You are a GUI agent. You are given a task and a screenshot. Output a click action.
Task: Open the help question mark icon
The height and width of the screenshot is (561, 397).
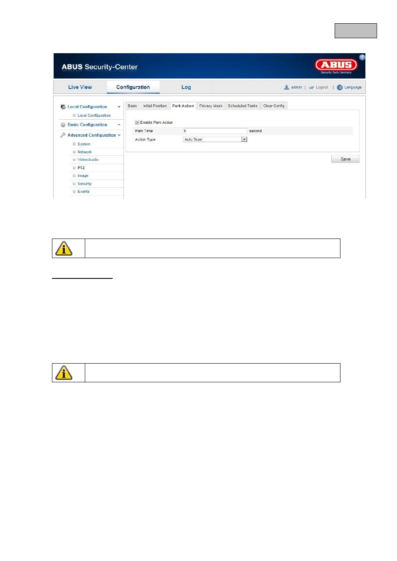pos(362,57)
